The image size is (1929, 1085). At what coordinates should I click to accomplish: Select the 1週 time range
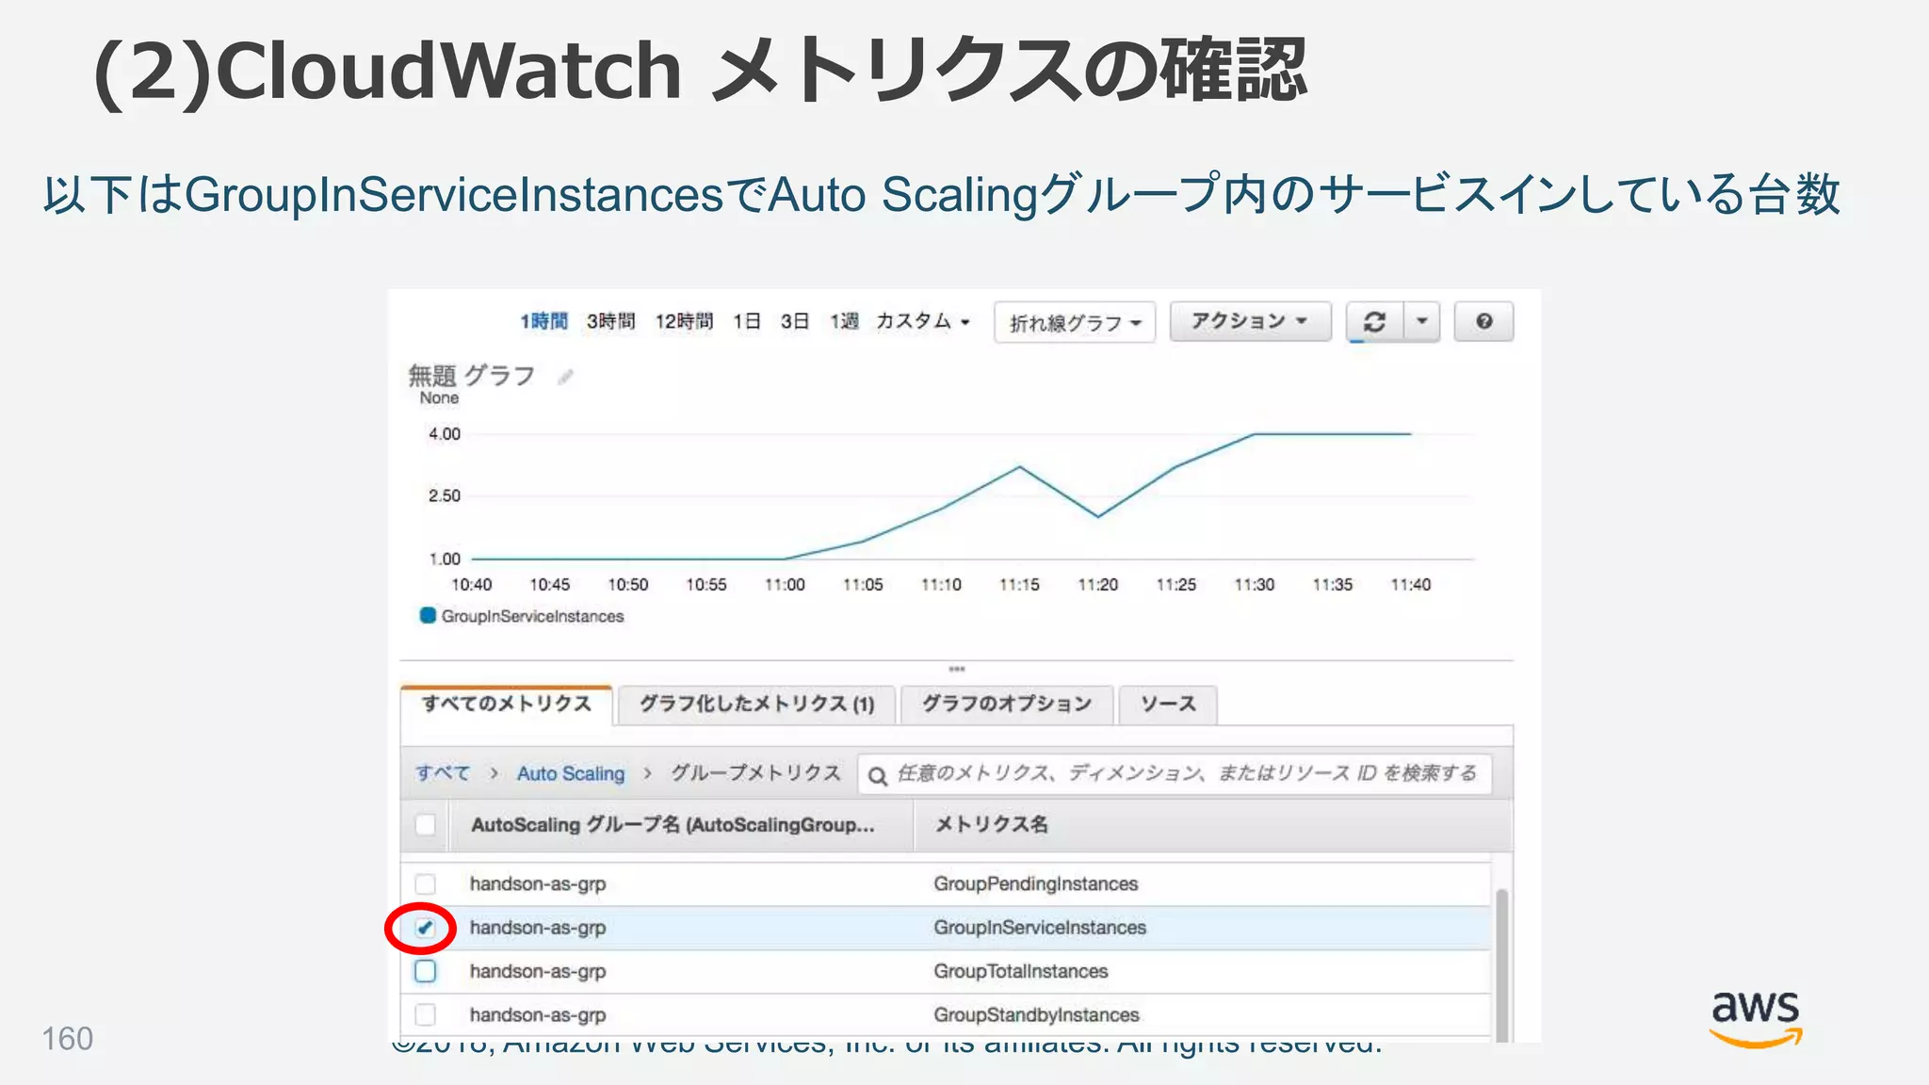844,321
